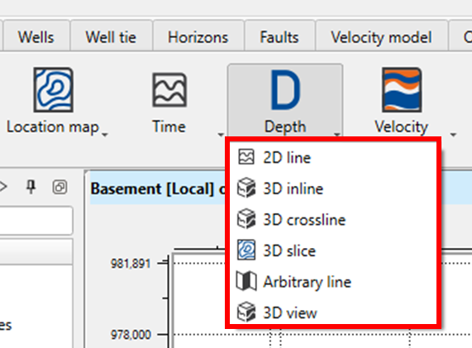Screen dimensions: 472x348
Task: Click the Time section icon
Action: coord(169,90)
